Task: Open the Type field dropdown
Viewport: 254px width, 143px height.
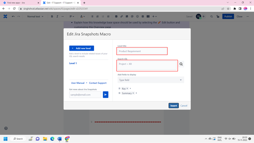Action: point(151,80)
